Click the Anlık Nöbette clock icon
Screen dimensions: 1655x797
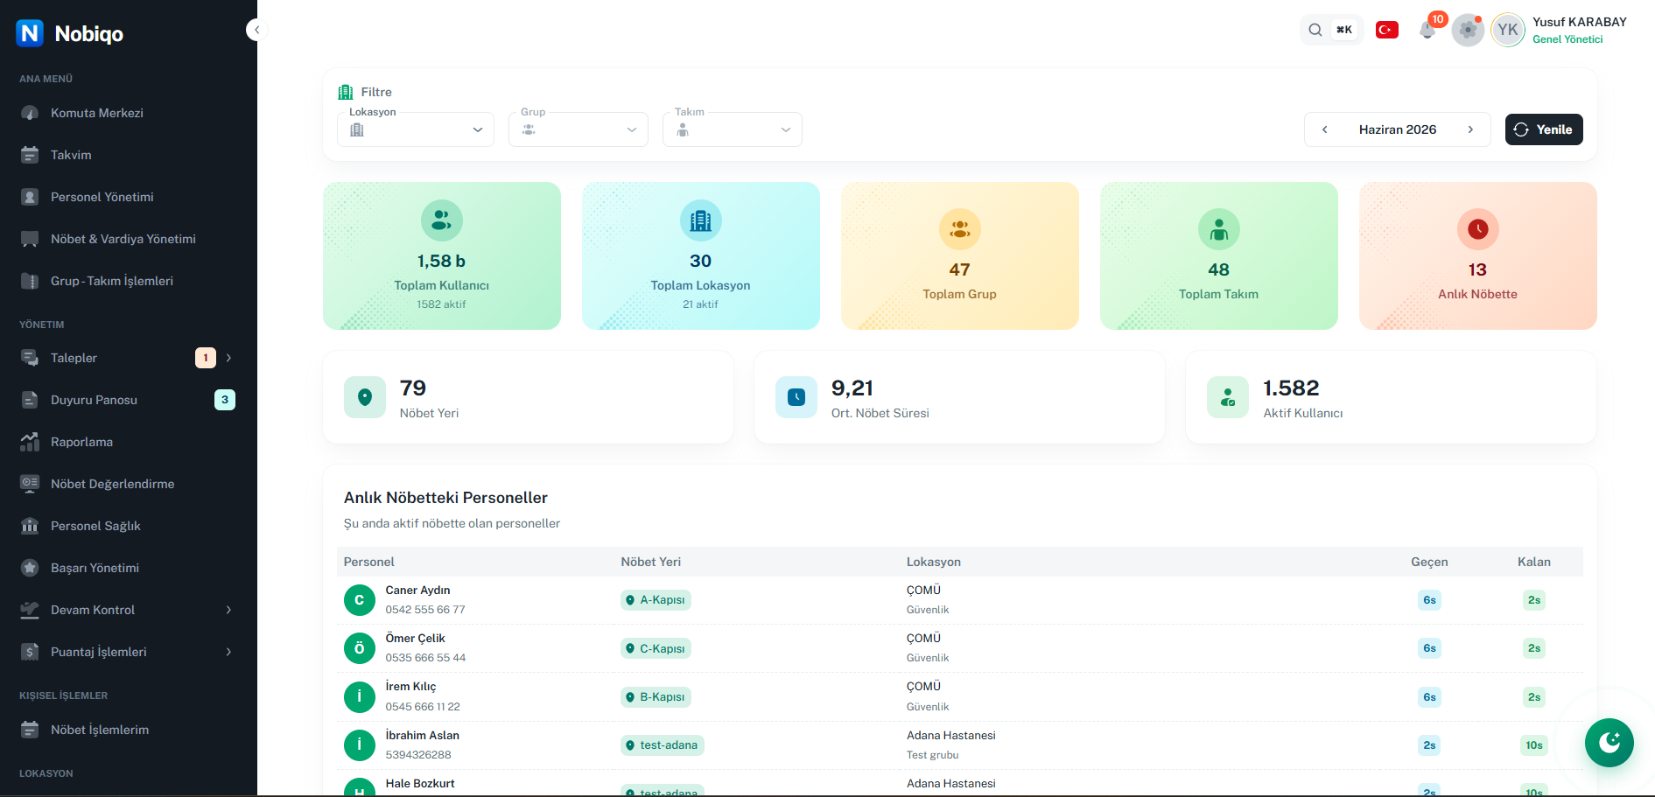[1478, 229]
